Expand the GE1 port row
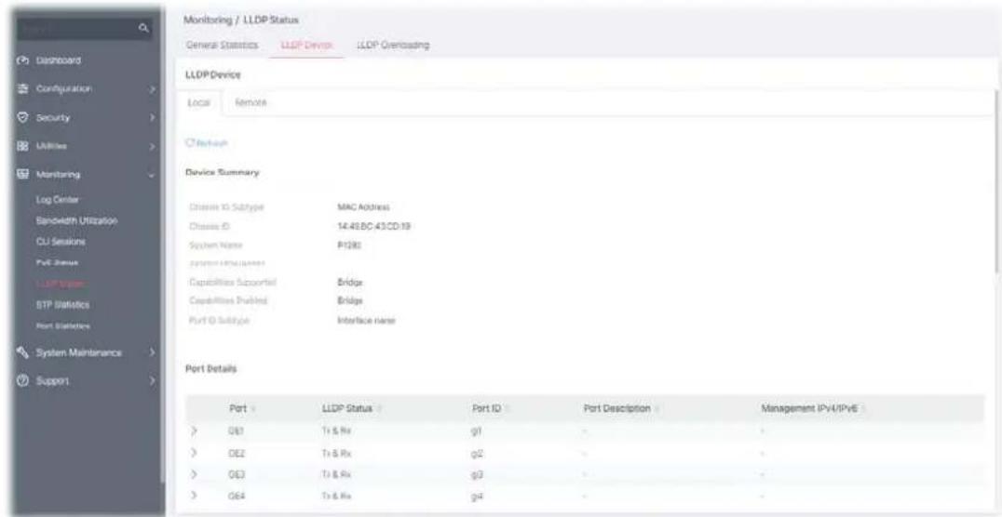This screenshot has width=1002, height=517. tap(193, 431)
